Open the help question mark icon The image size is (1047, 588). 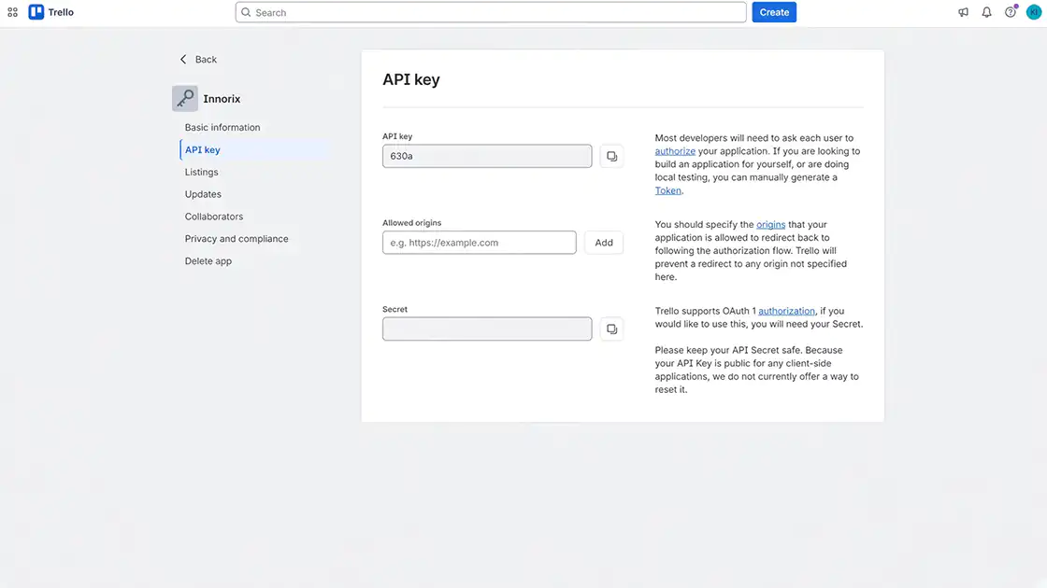1011,12
